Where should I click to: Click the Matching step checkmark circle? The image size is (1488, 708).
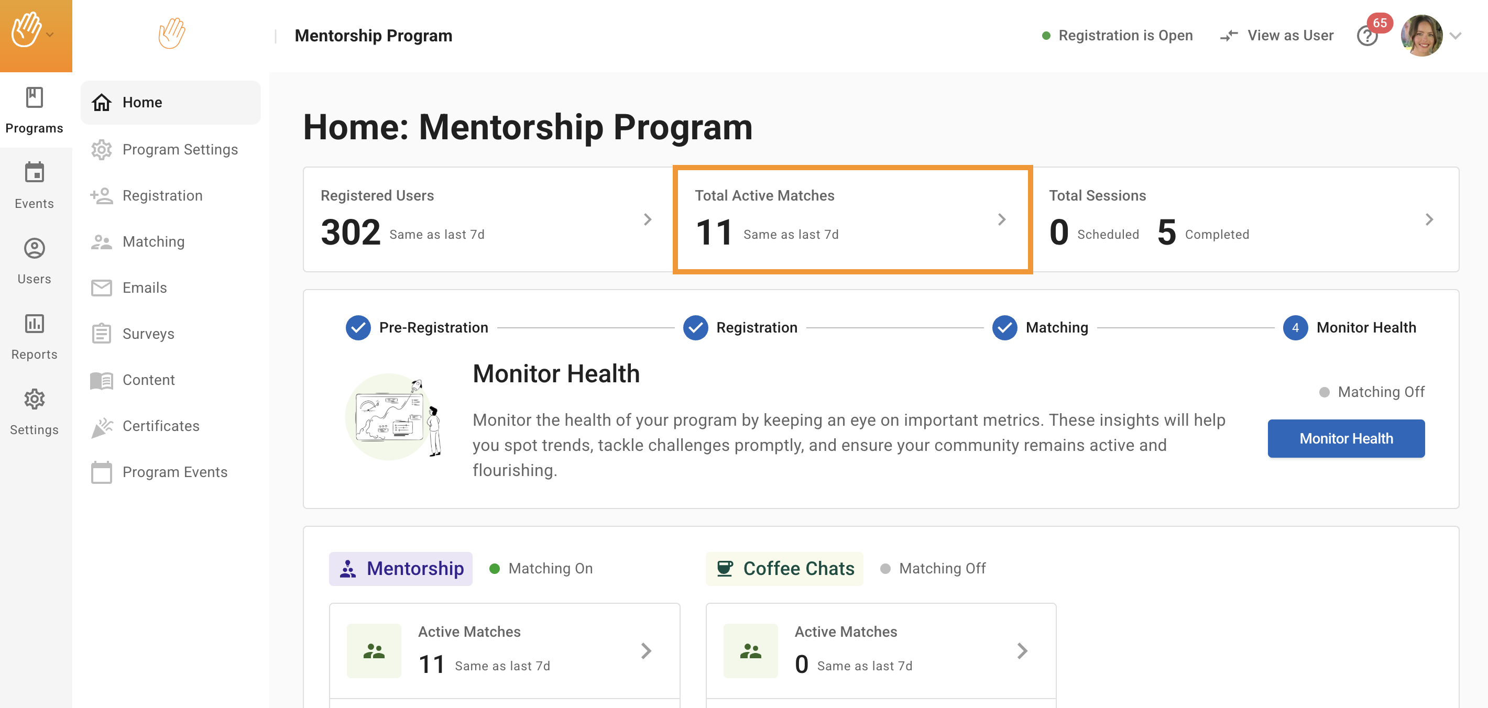pyautogui.click(x=1004, y=328)
